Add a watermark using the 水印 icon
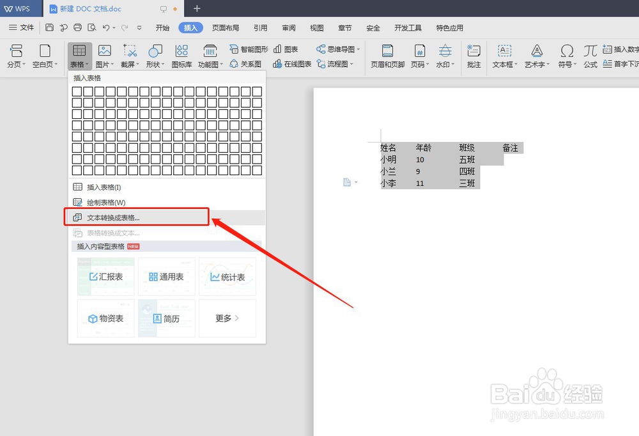This screenshot has height=436, width=639. 444,54
